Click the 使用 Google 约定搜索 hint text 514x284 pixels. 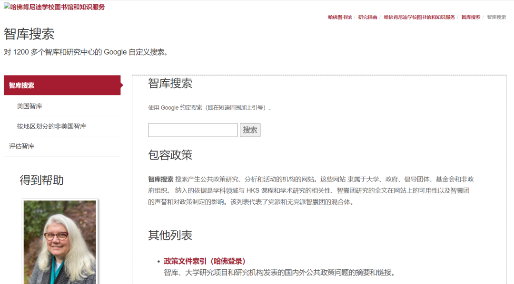click(210, 108)
